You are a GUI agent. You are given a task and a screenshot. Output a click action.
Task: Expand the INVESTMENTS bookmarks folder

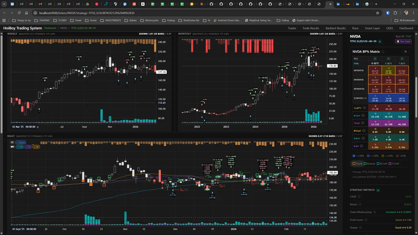[x=111, y=20]
